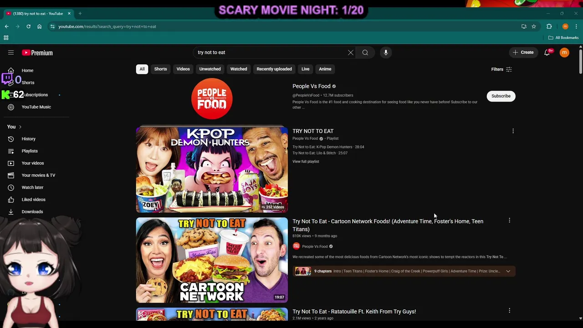Image resolution: width=583 pixels, height=328 pixels.
Task: Click the Ratatouille video thumbnail
Action: [x=212, y=314]
